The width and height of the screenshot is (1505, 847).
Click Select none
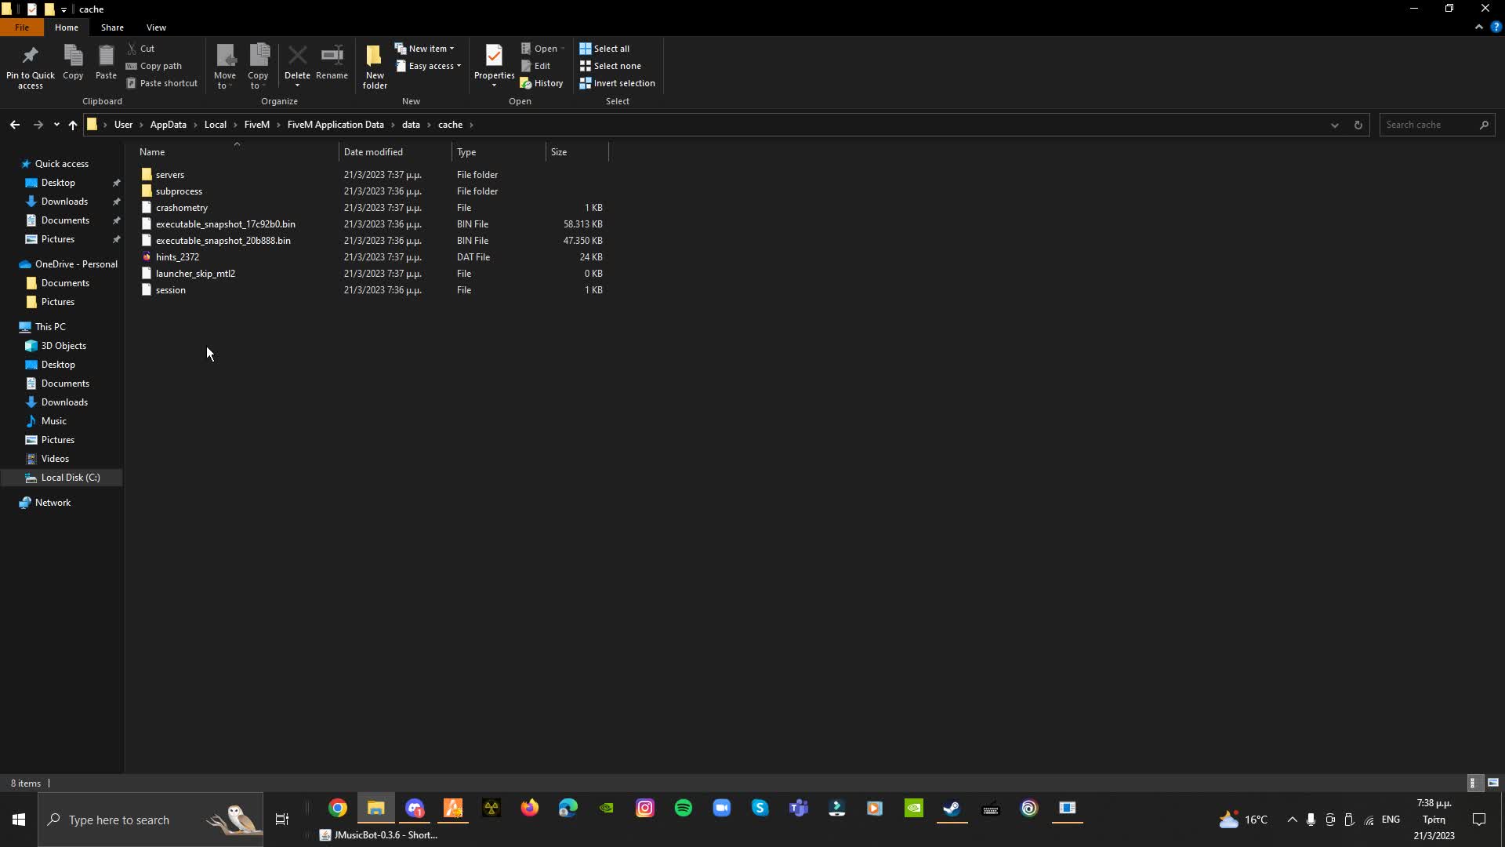[x=610, y=66]
